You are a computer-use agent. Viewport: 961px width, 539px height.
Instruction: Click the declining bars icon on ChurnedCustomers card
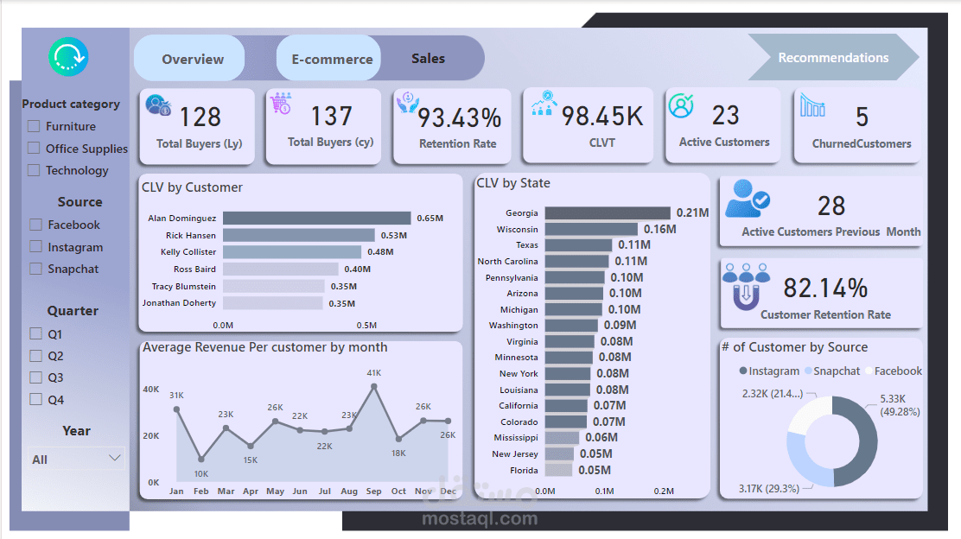(x=813, y=105)
